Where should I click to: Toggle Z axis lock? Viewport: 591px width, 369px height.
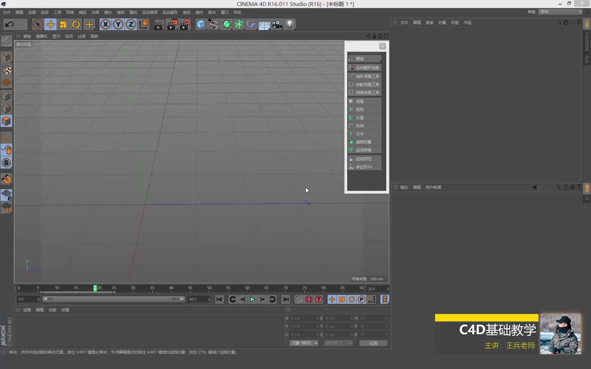pyautogui.click(x=131, y=24)
